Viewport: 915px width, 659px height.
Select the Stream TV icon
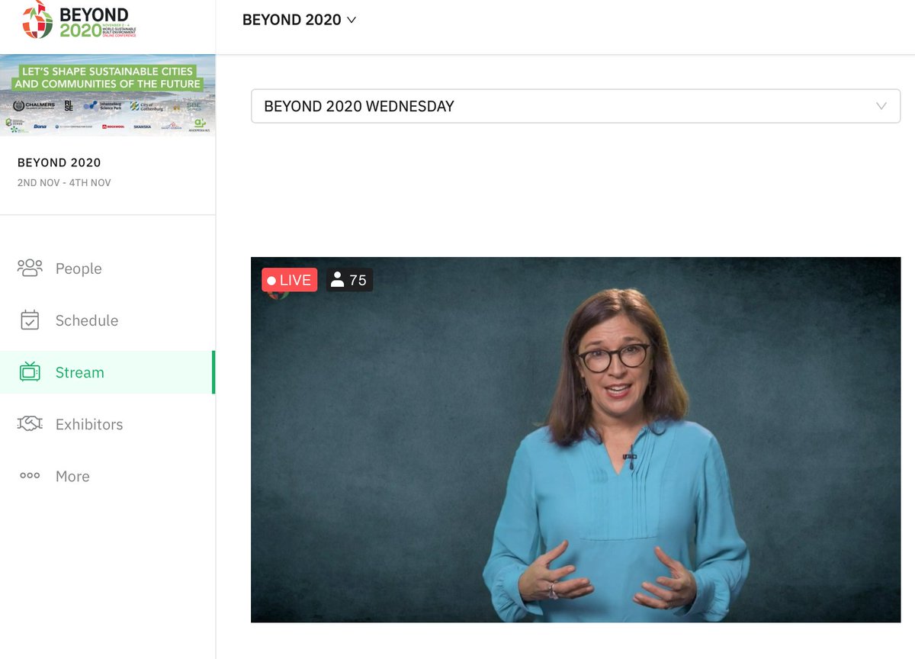tap(30, 372)
